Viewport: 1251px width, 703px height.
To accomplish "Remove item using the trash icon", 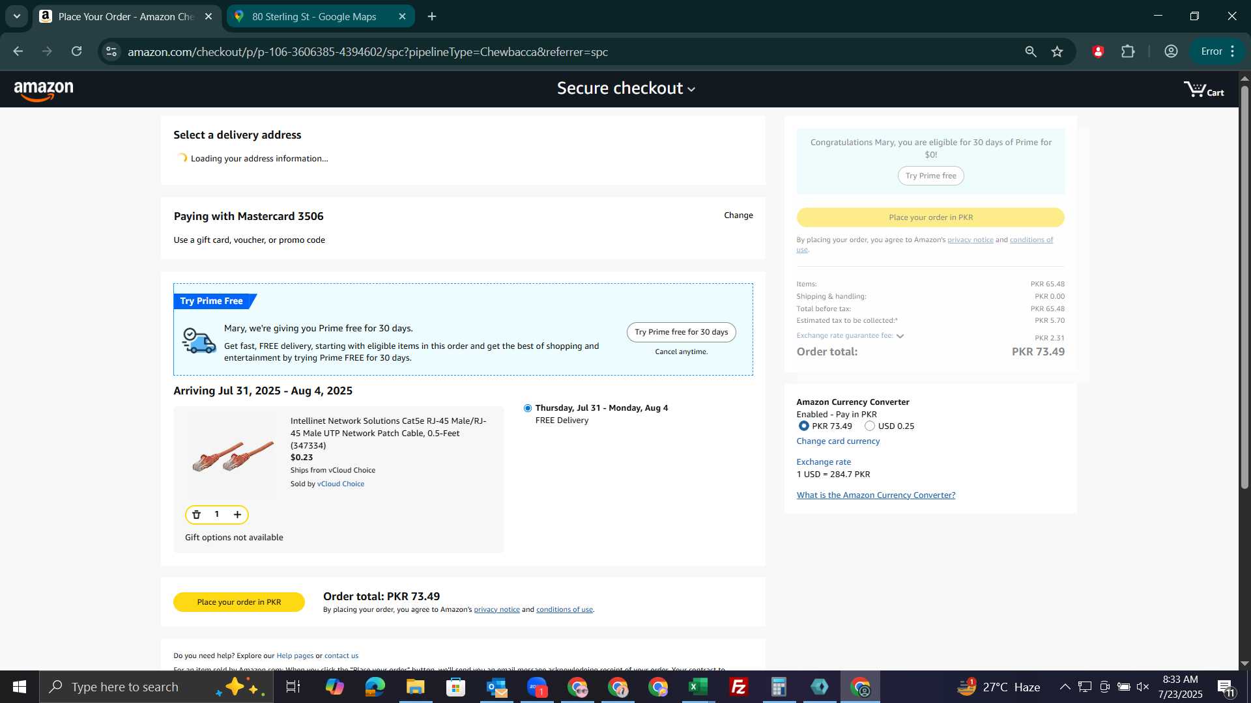I will [196, 515].
